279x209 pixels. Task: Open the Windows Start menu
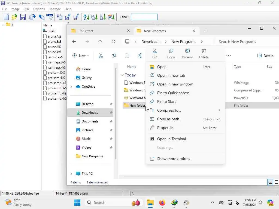pyautogui.click(x=77, y=202)
